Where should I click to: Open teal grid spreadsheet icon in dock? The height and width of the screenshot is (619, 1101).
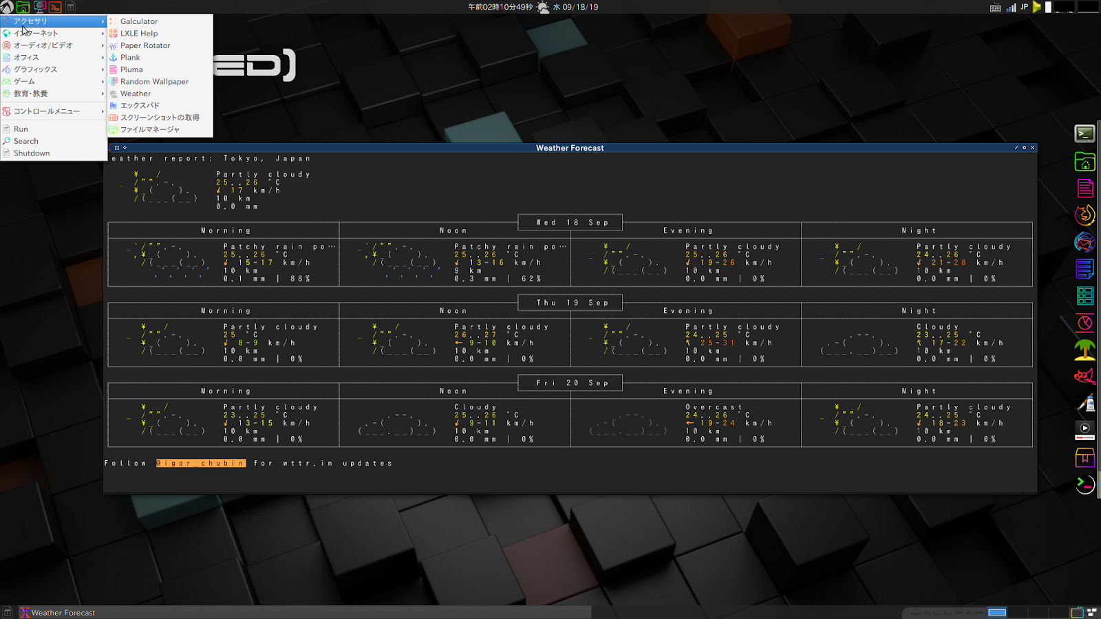(x=1084, y=296)
